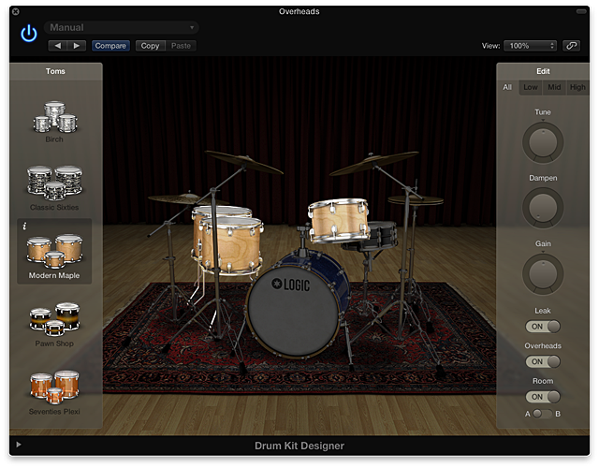Image resolution: width=599 pixels, height=468 pixels.
Task: Close the Overheads plug-in window
Action: pyautogui.click(x=16, y=11)
